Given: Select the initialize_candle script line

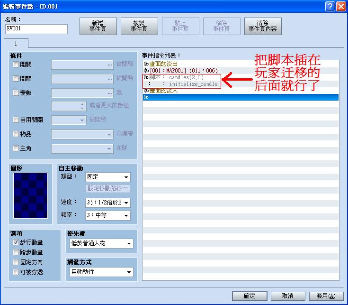Looking at the screenshot, I should coord(241,84).
